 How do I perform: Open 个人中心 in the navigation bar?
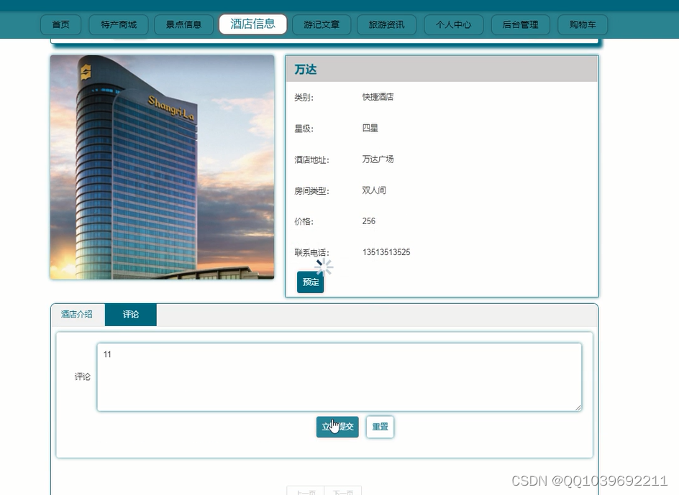coord(453,24)
